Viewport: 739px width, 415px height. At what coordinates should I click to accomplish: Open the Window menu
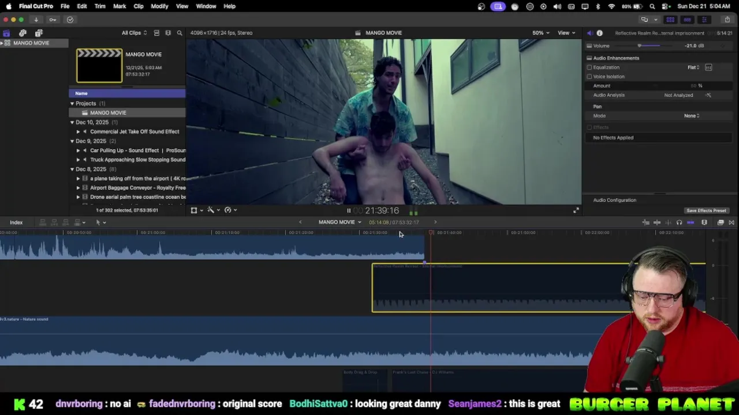(x=206, y=6)
